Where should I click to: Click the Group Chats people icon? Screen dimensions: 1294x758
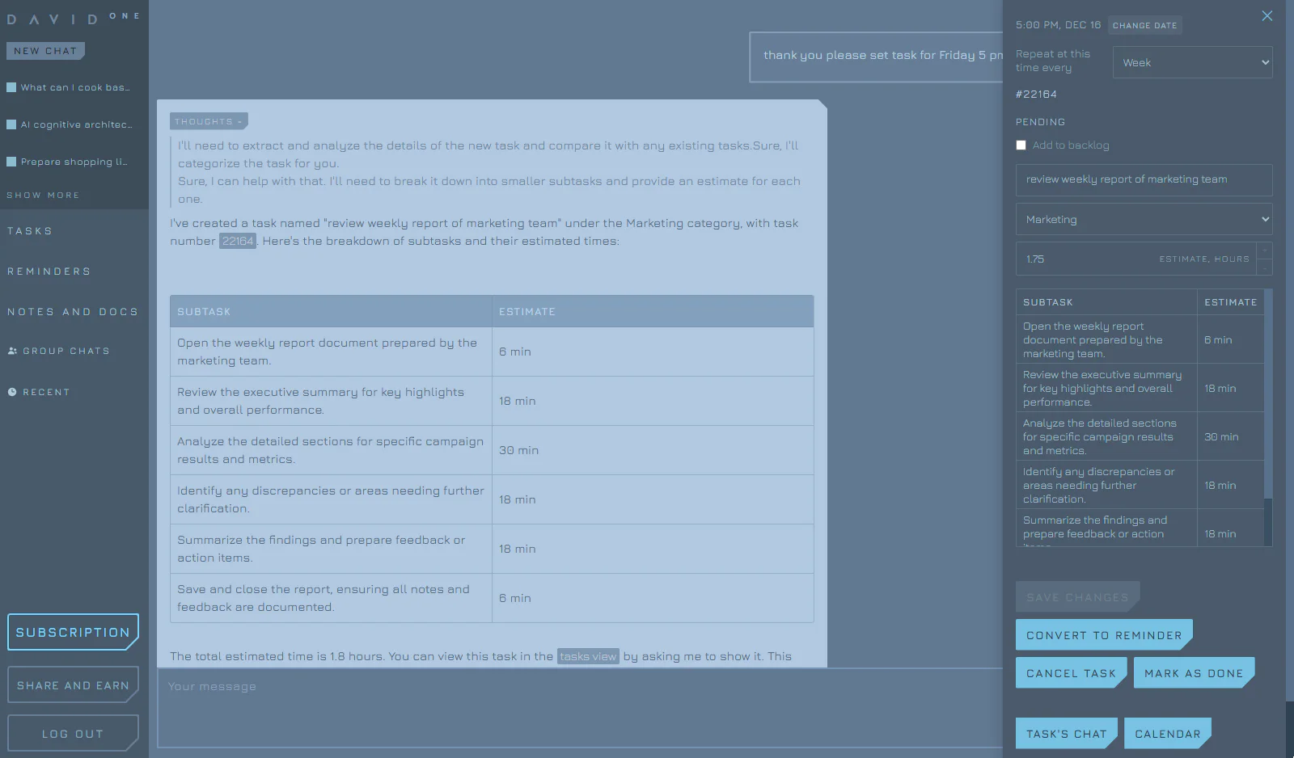pyautogui.click(x=12, y=350)
